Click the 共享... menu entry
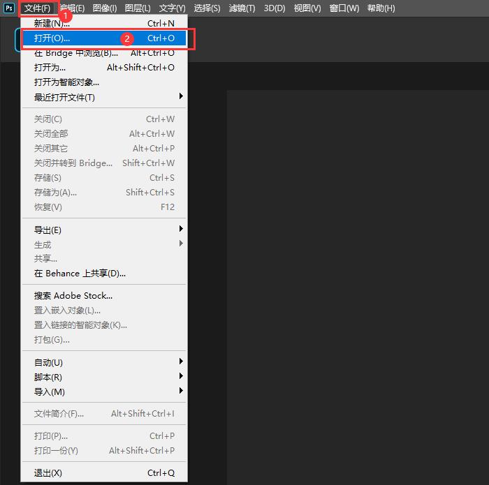 tap(104, 258)
